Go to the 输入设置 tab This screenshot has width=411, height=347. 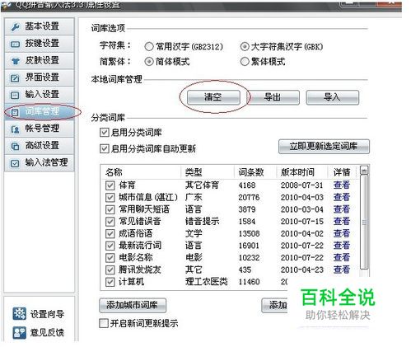40,95
